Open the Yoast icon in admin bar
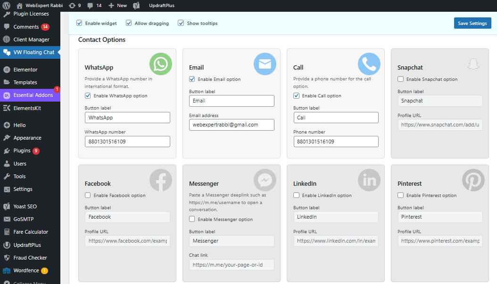 [136, 5]
